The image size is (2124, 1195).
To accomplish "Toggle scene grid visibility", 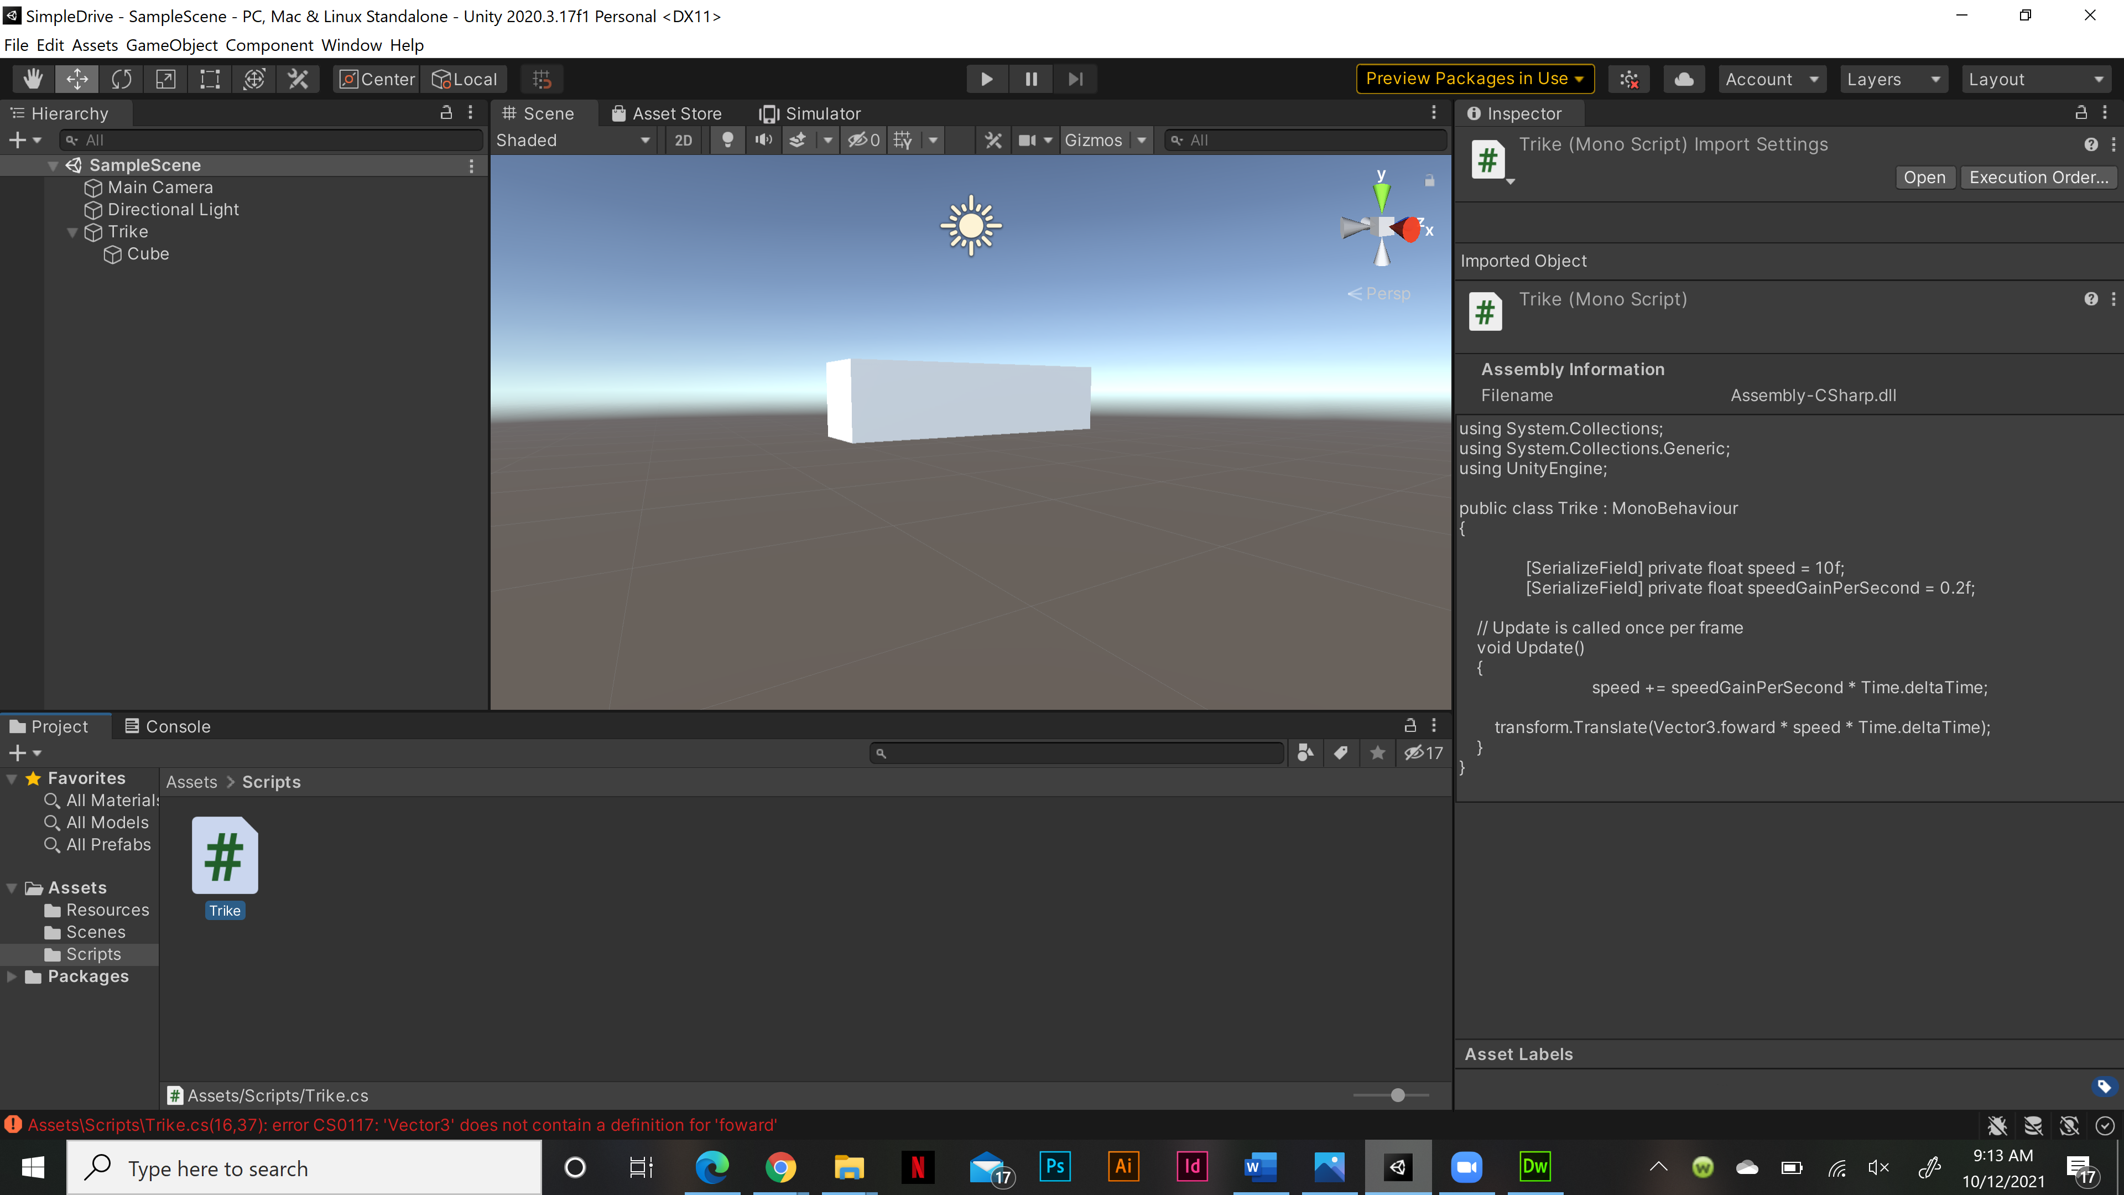I will 904,140.
